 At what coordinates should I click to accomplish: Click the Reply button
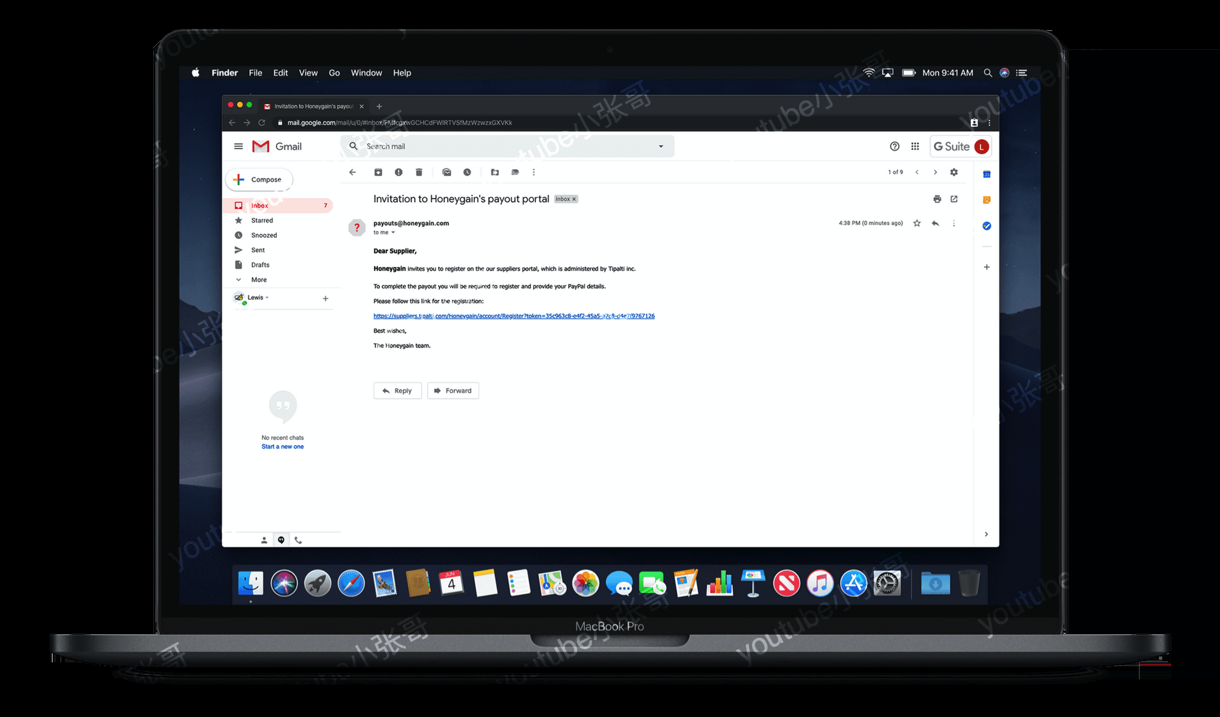397,391
